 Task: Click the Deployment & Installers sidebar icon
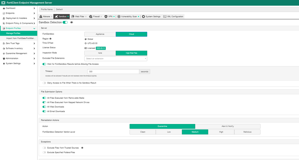4,18
